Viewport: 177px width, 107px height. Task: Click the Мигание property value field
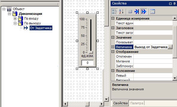[x=153, y=61]
